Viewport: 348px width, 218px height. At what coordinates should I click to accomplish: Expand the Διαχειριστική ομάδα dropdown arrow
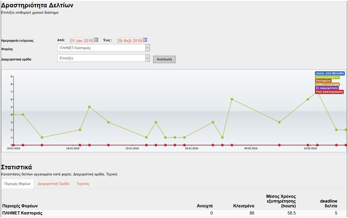pyautogui.click(x=147, y=58)
